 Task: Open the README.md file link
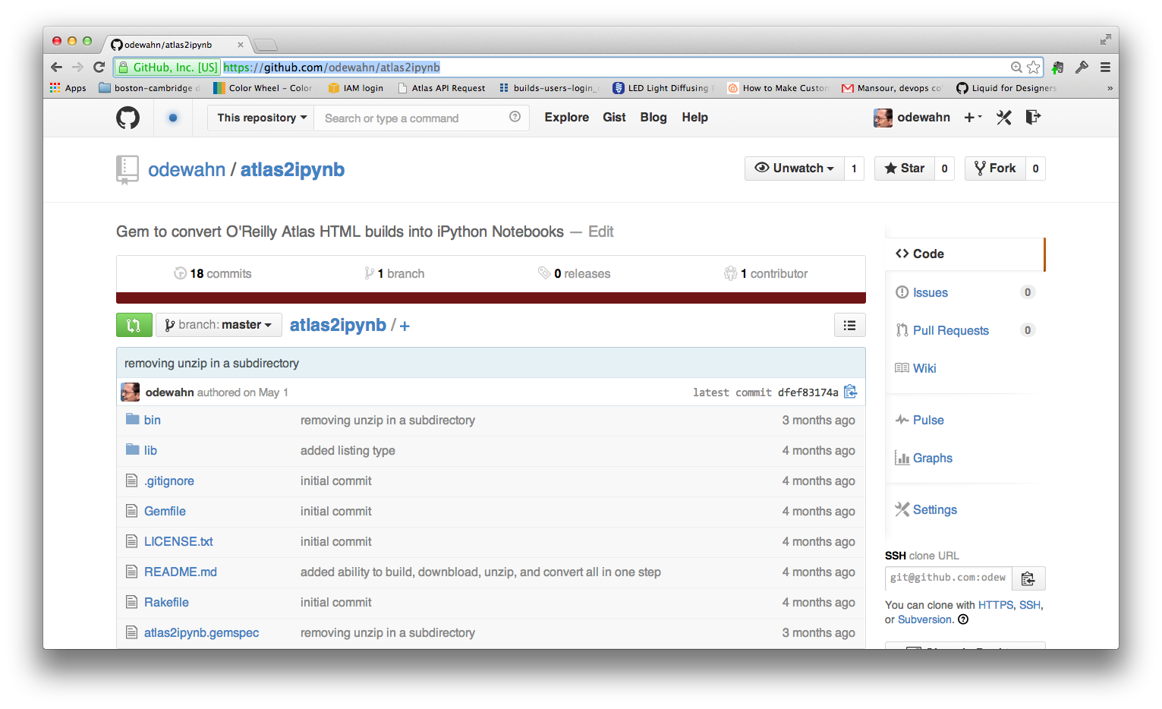coord(181,572)
